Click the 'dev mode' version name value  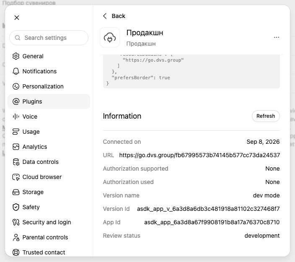266,195
